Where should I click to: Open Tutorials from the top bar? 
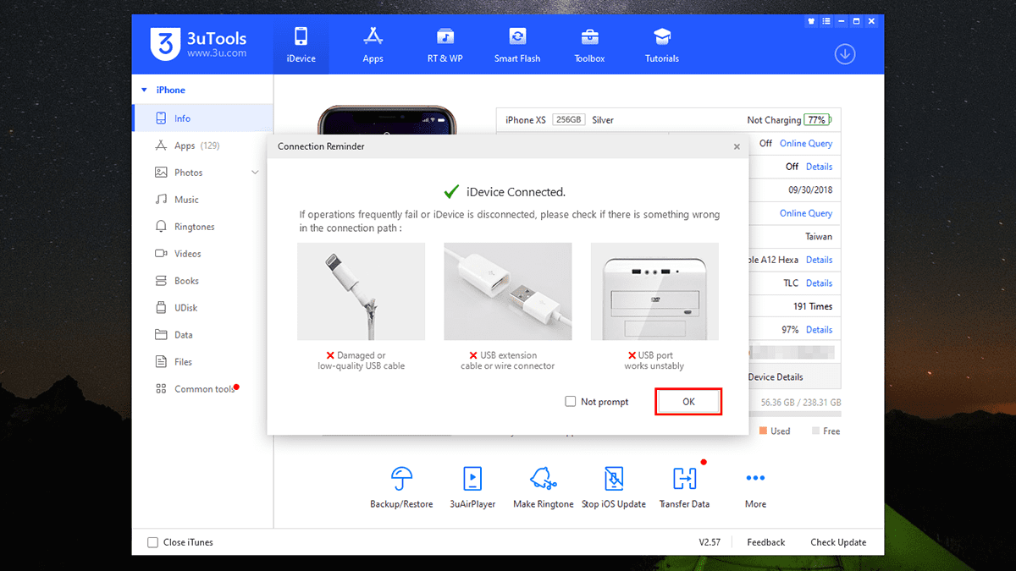[x=661, y=44]
